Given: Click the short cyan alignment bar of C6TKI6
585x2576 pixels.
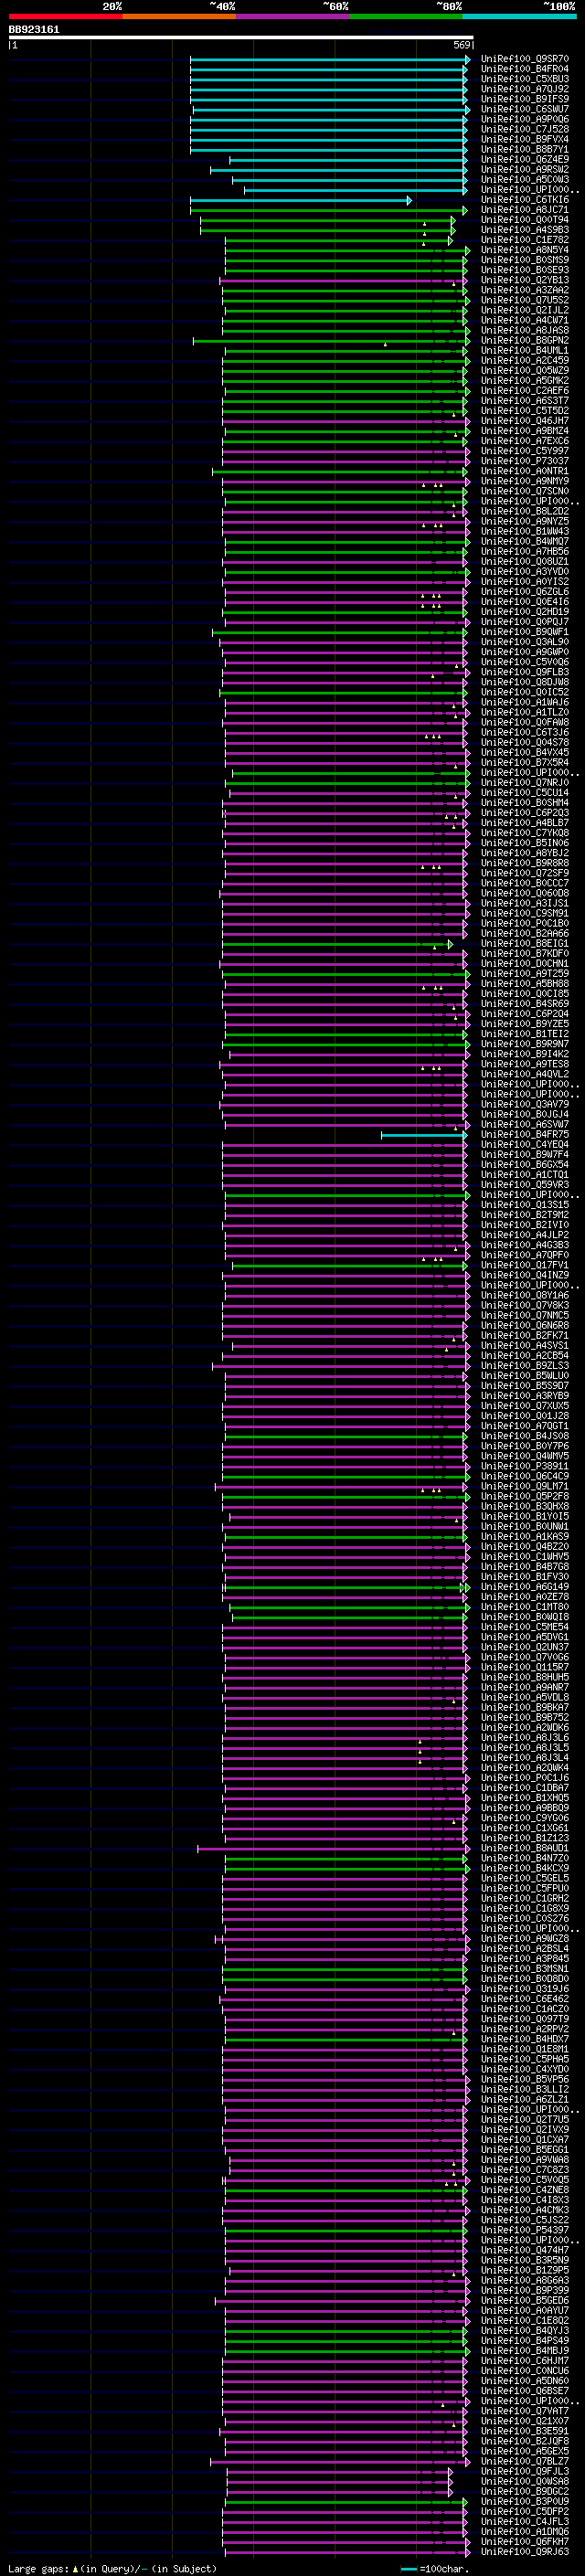Looking at the screenshot, I should click(x=300, y=200).
